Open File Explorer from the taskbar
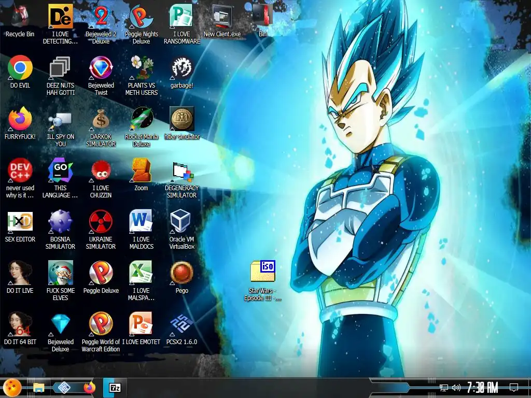Viewport: 531px width, 398px height. click(x=38, y=388)
